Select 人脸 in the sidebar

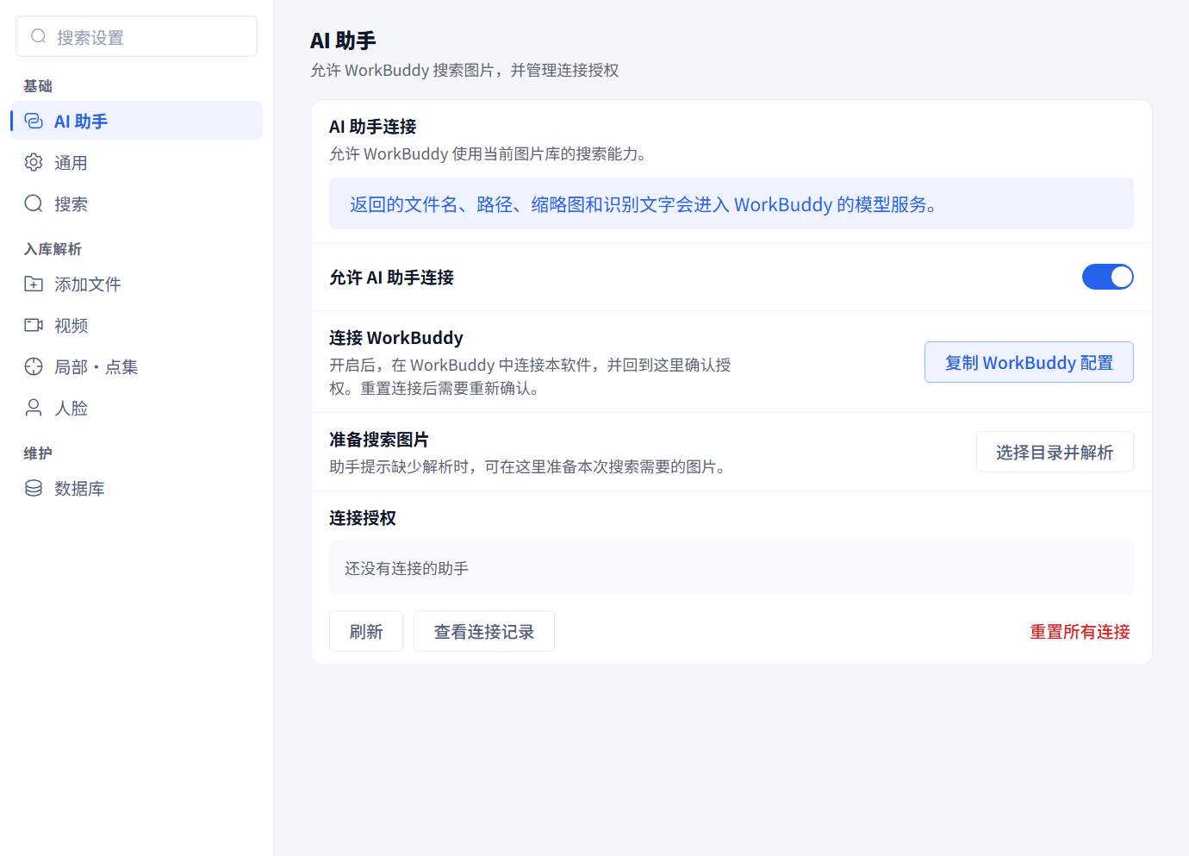pos(137,408)
